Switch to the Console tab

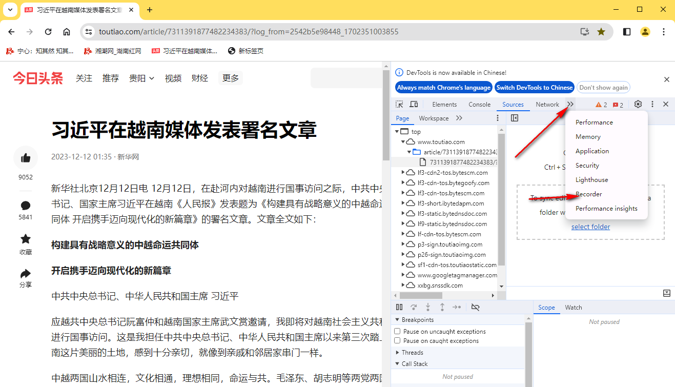coord(480,105)
